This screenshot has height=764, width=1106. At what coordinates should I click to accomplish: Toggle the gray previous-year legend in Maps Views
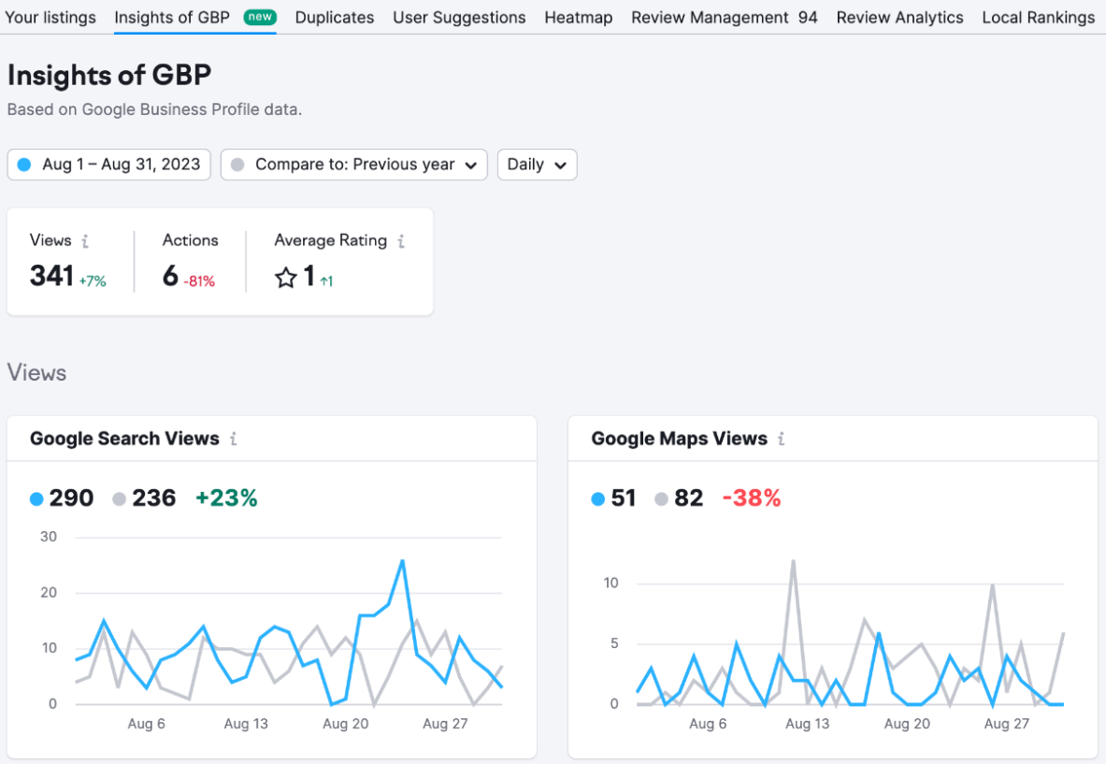[675, 498]
